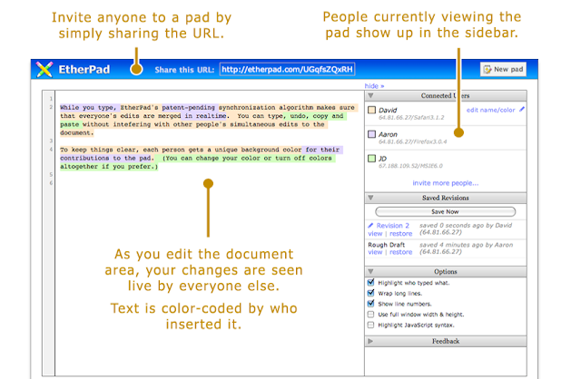
Task: Enable Use full window width & height
Action: click(x=370, y=315)
